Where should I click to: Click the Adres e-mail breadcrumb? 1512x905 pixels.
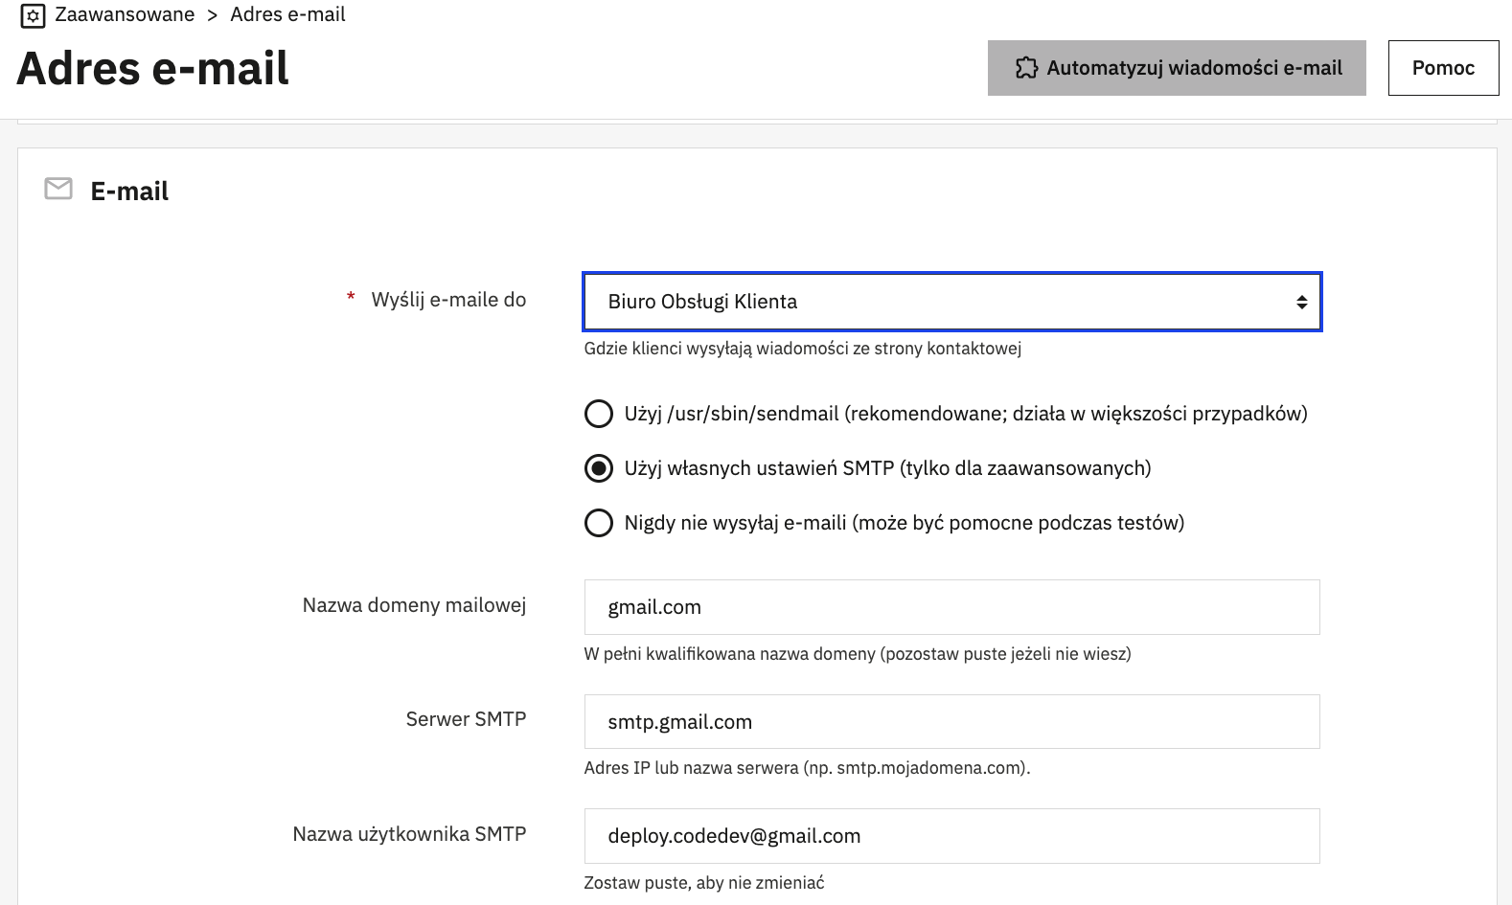point(287,14)
